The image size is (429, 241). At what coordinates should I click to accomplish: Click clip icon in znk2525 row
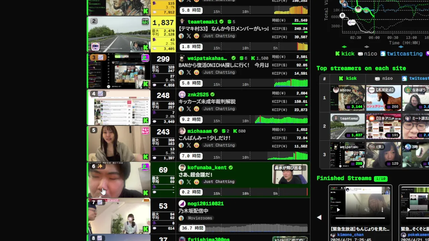(196, 109)
